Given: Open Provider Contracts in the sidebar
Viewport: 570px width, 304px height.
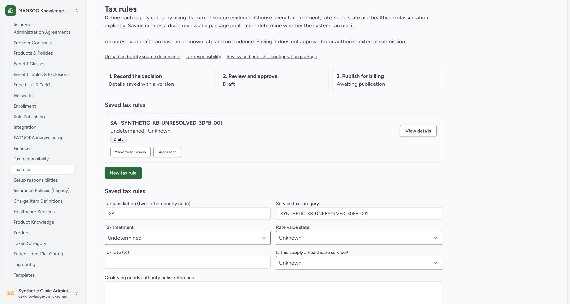Looking at the screenshot, I should tap(33, 43).
